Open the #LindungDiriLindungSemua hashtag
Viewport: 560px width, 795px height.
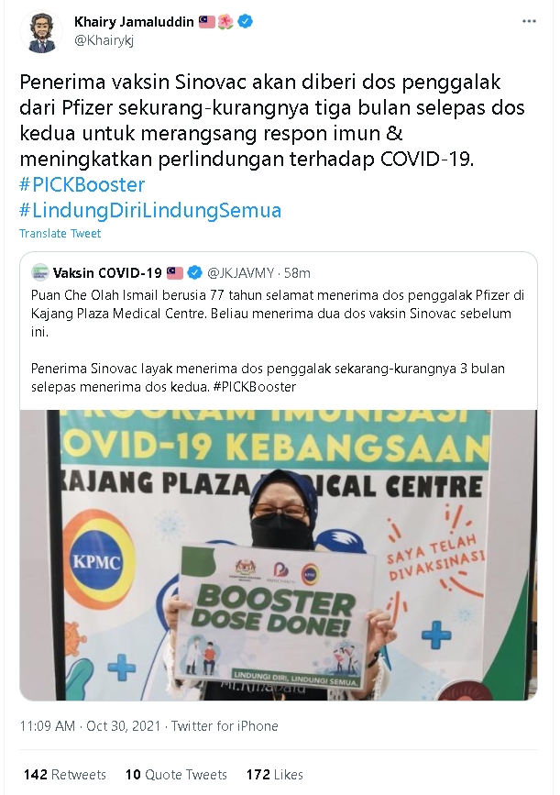point(150,210)
